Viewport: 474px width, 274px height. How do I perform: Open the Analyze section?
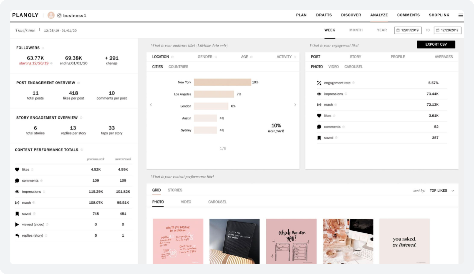point(379,15)
